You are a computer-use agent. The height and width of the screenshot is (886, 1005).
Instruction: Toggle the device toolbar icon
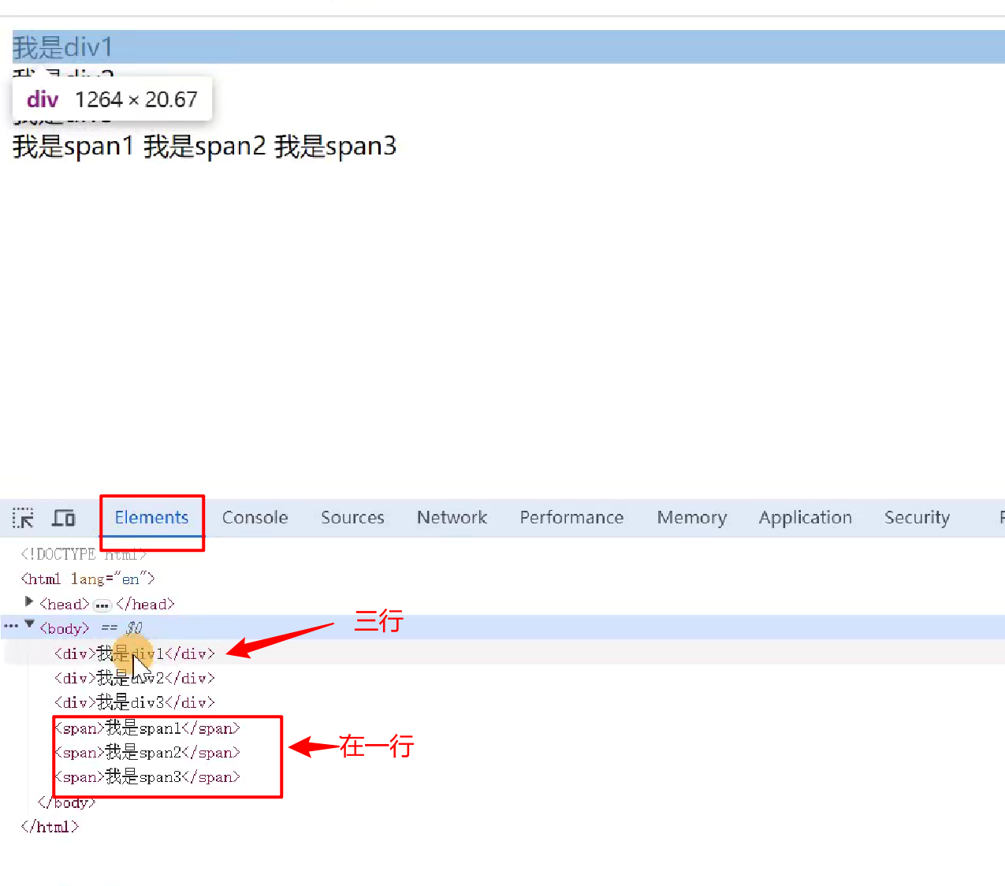pyautogui.click(x=63, y=518)
